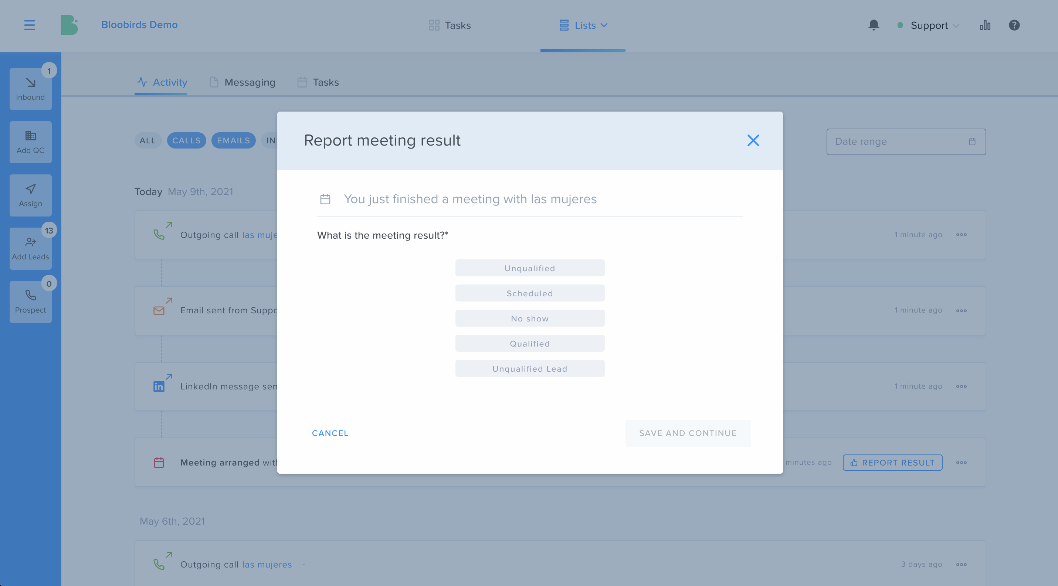Open the Inbound sidebar item
Image resolution: width=1058 pixels, height=586 pixels.
click(x=30, y=89)
